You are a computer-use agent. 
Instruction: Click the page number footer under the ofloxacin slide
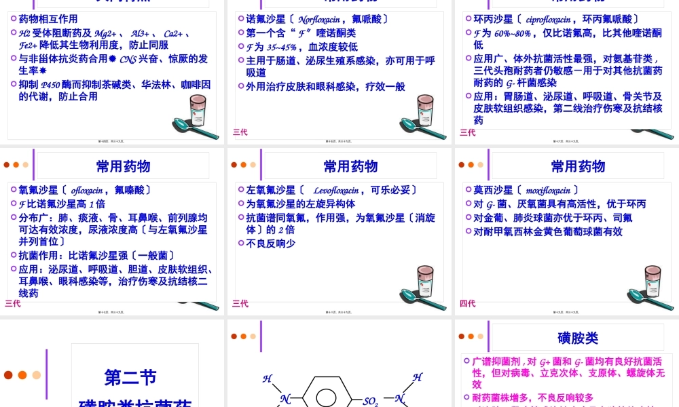click(x=113, y=312)
